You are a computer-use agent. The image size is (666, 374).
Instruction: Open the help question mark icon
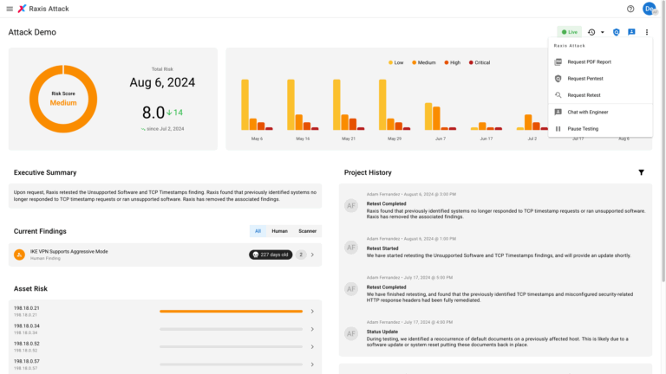pos(630,9)
